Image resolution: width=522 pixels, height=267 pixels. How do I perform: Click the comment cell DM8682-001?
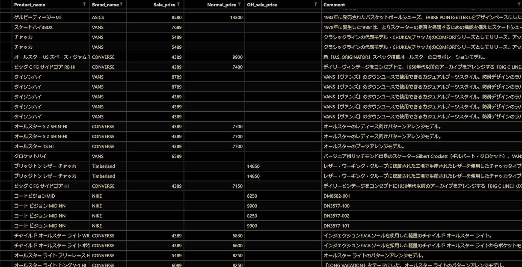click(421, 196)
